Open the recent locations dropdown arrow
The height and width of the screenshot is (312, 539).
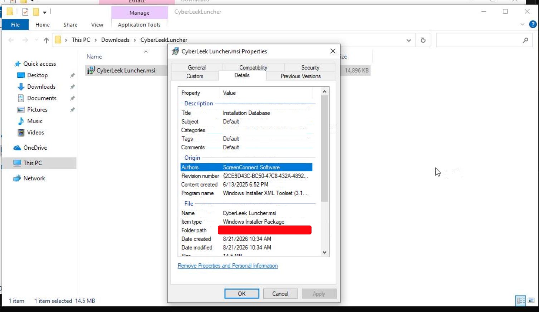[36, 40]
